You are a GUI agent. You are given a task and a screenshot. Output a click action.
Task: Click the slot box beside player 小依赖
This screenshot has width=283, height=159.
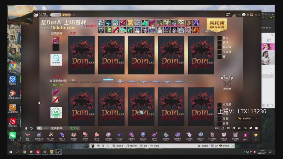click(219, 105)
